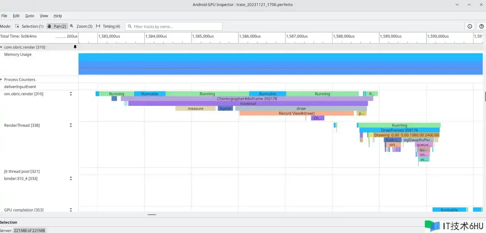The height and width of the screenshot is (233, 486).
Task: Choose the Timing (4) mode tool
Action: coord(108,26)
